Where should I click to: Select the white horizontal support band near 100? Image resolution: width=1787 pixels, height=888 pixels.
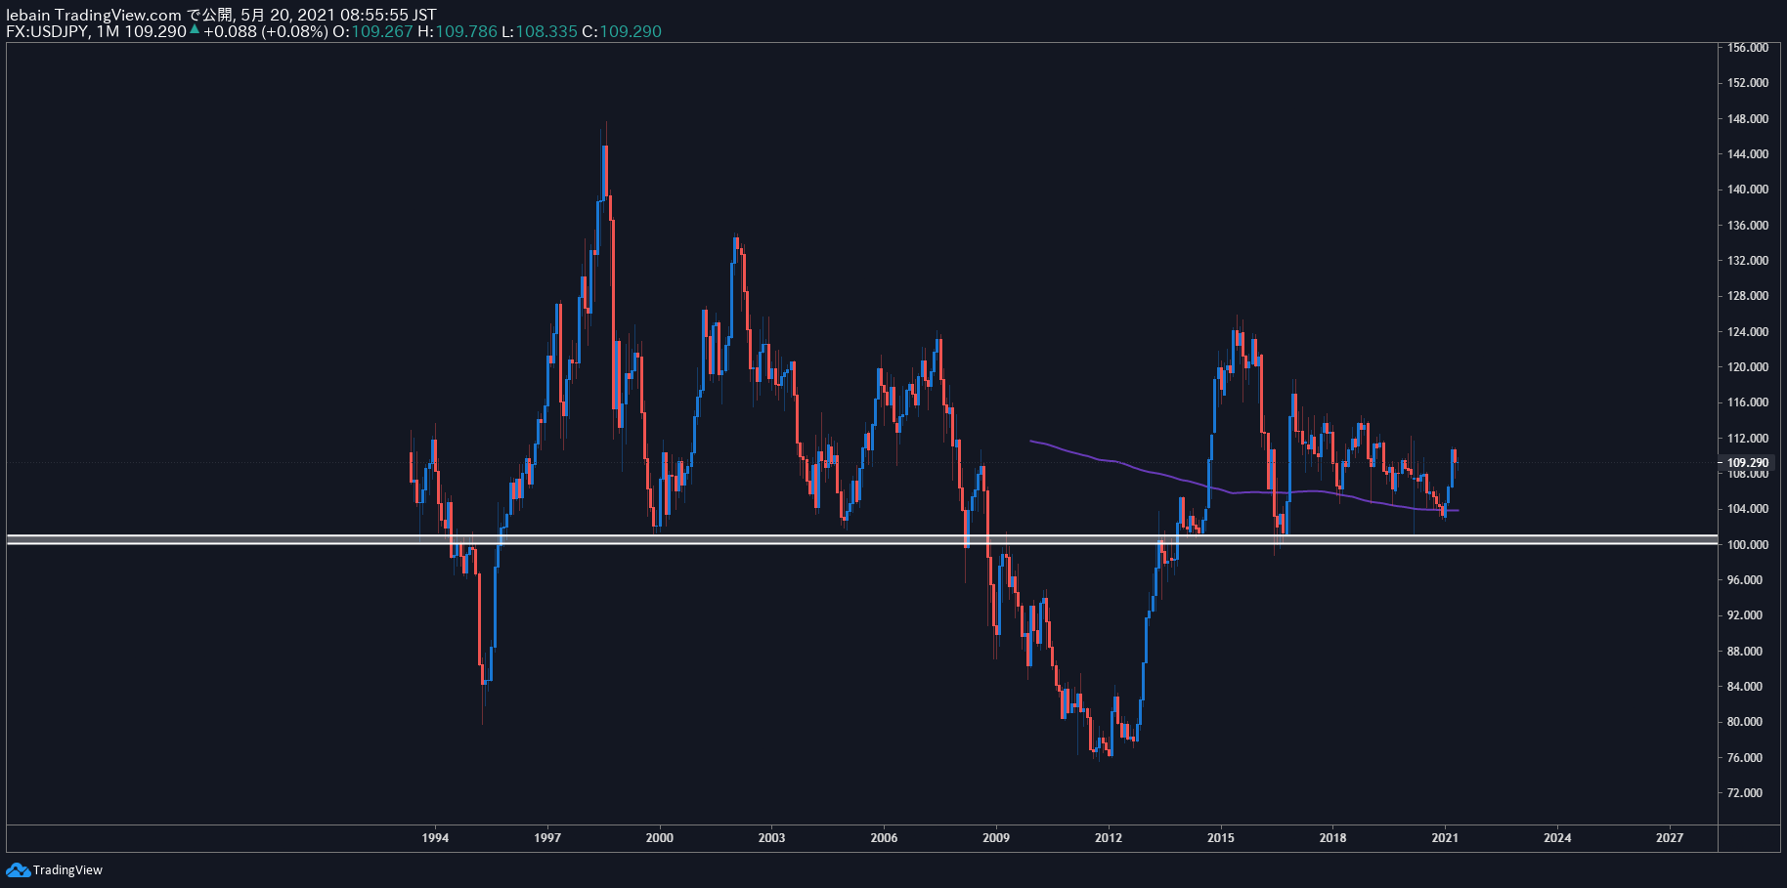[x=861, y=539]
